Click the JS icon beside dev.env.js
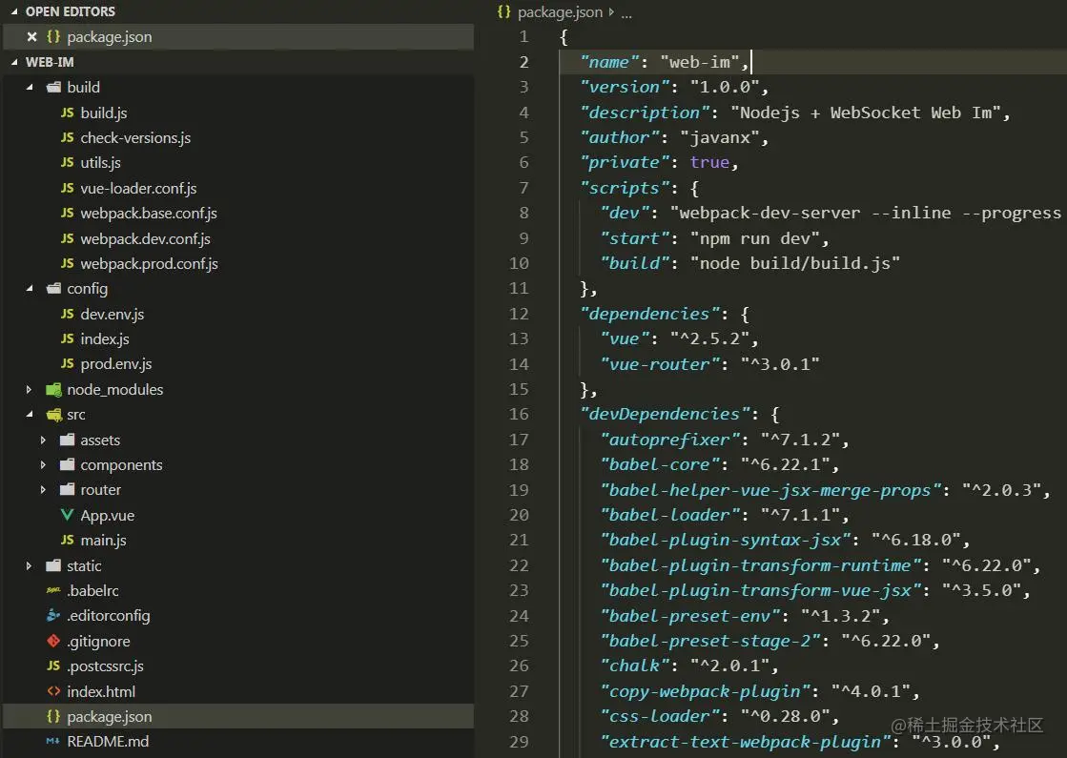Screen dimensions: 1067x758 click(x=68, y=314)
